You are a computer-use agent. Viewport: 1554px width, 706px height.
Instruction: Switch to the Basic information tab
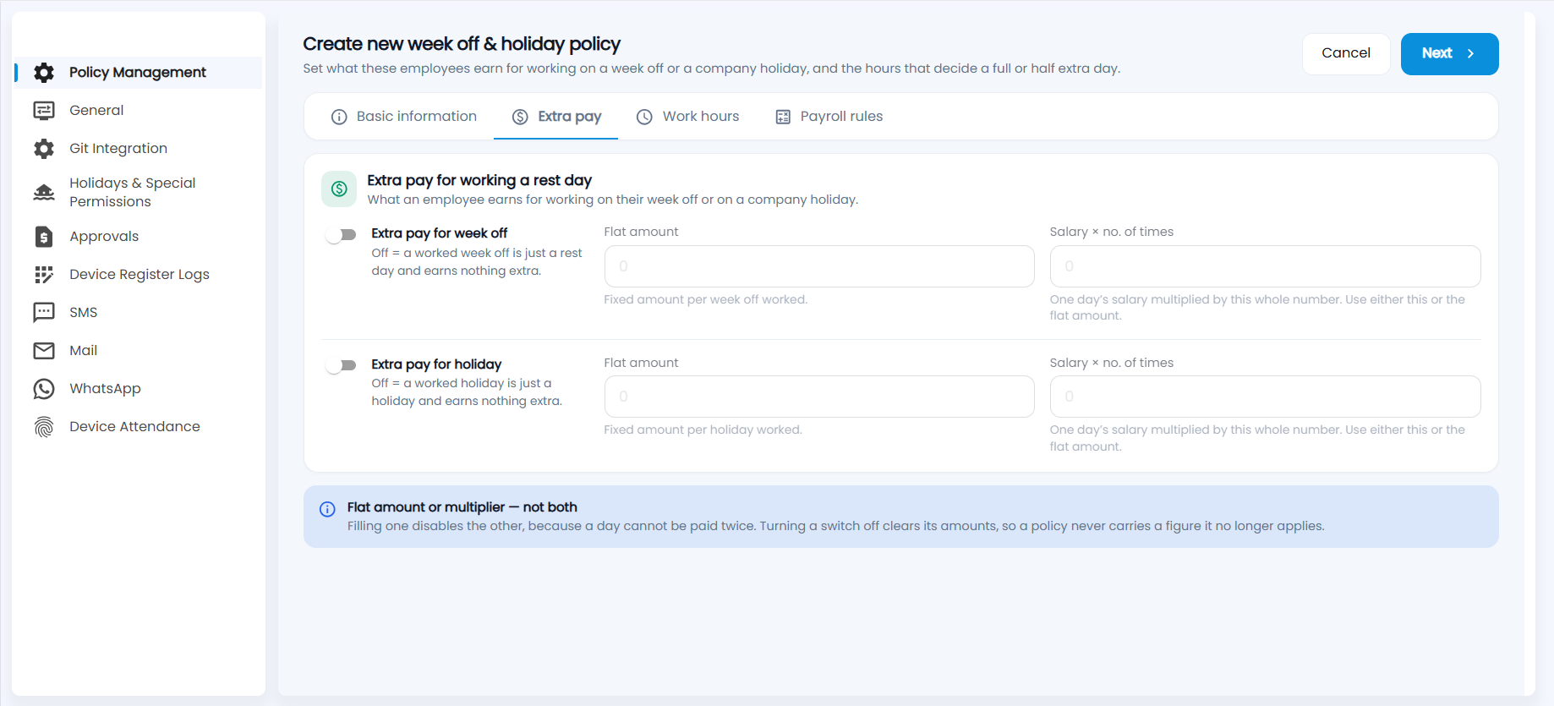[404, 117]
